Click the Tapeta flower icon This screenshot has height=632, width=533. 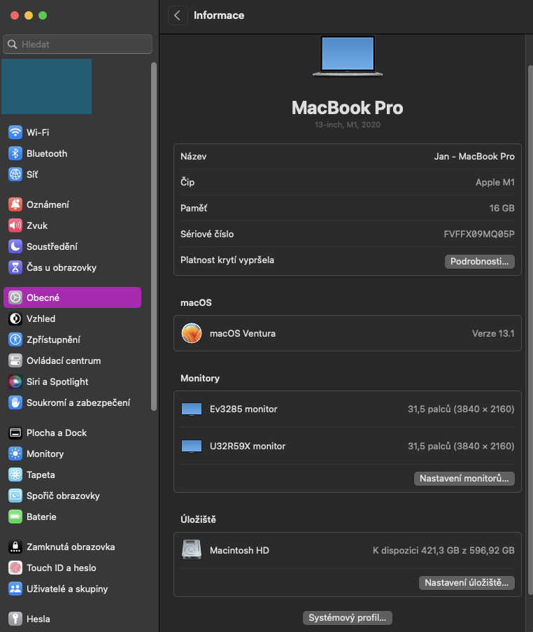coord(15,475)
